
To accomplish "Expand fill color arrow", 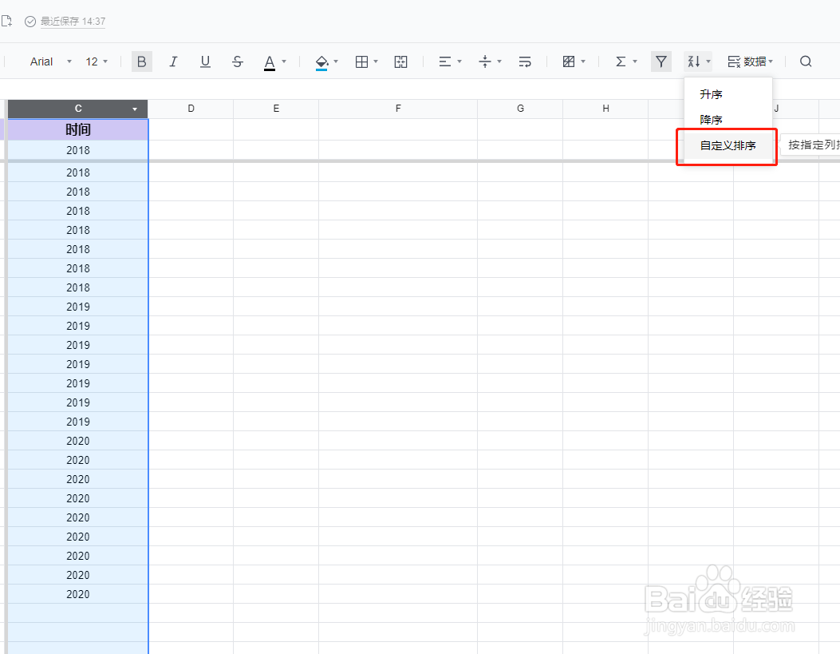I will pyautogui.click(x=336, y=61).
